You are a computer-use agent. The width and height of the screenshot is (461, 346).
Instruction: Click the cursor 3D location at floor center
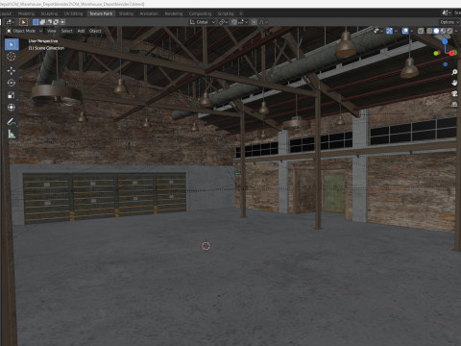point(206,246)
